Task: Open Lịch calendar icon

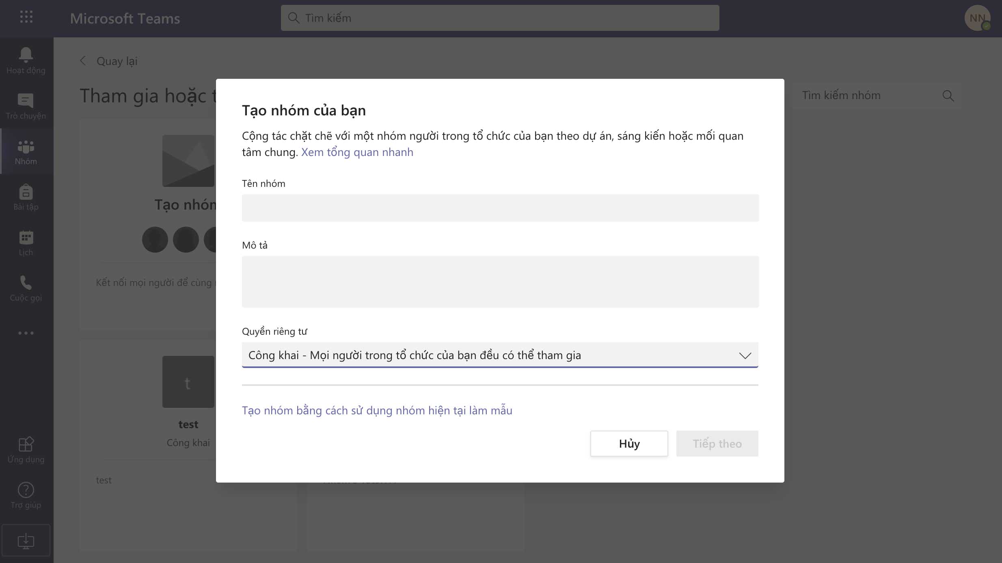Action: coord(26,243)
